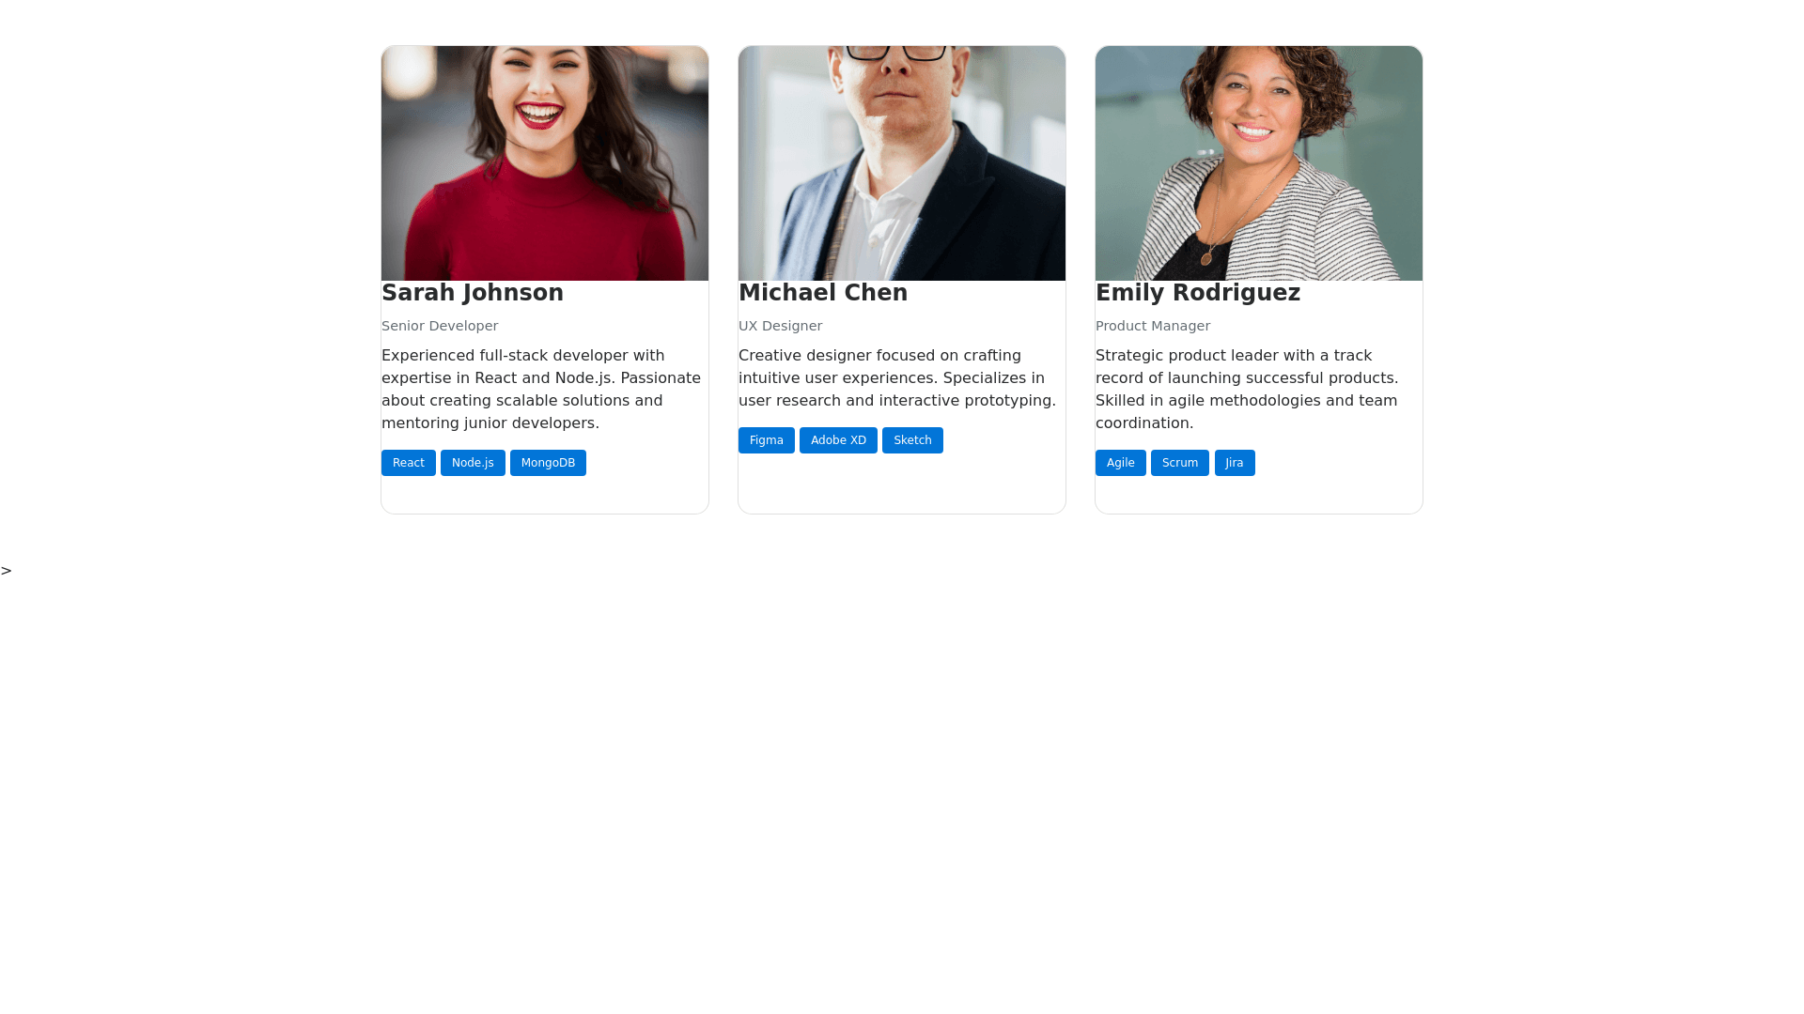Select the Agile skill tag

(x=1121, y=463)
